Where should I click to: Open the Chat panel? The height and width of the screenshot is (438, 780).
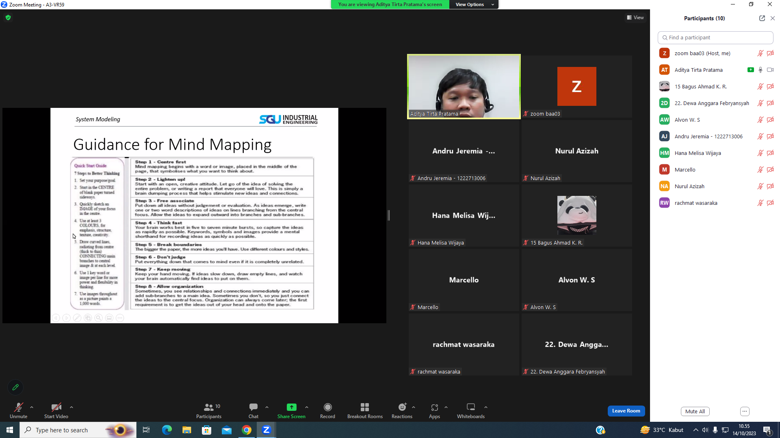coord(253,410)
